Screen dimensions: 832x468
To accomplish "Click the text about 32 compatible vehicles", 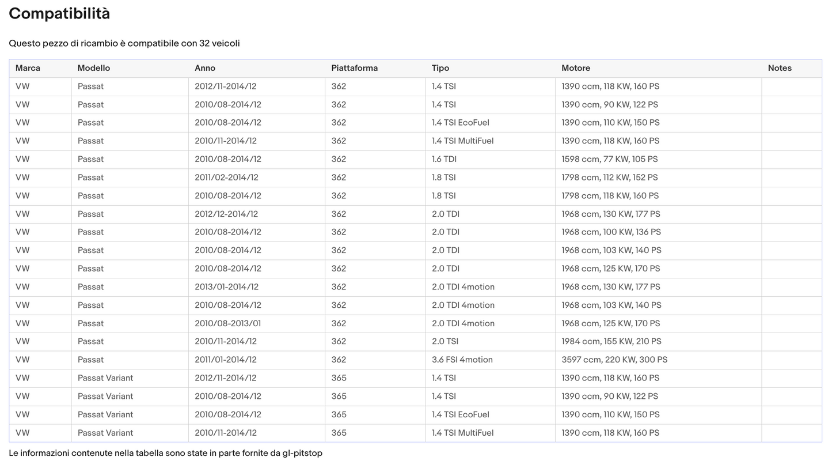I will 124,43.
